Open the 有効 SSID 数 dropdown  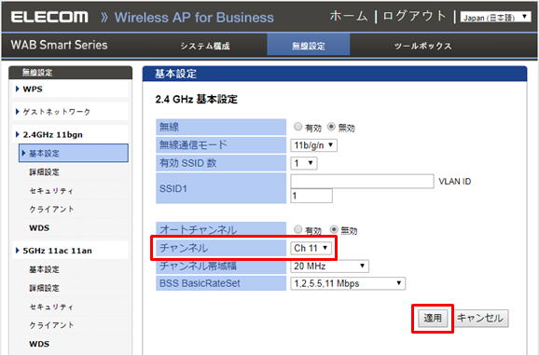(x=303, y=163)
